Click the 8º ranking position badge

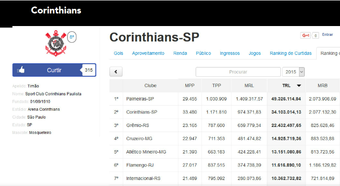click(x=72, y=37)
